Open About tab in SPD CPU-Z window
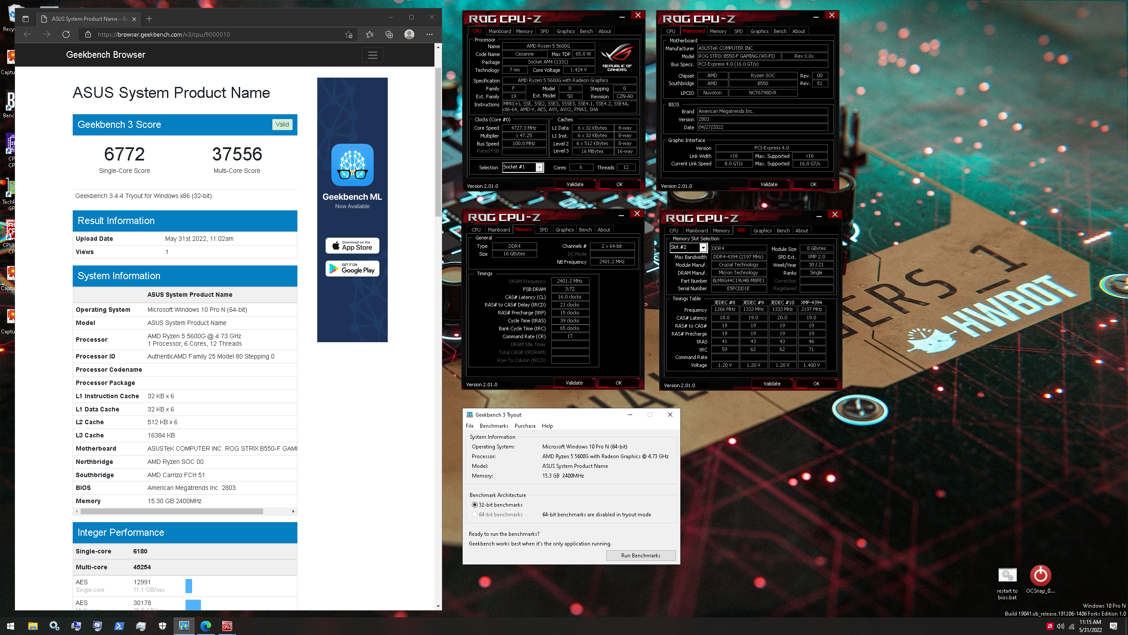 [802, 231]
